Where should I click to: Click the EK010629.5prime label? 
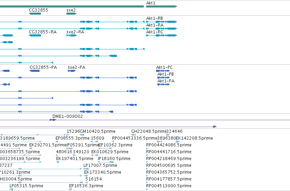click(x=110, y=152)
